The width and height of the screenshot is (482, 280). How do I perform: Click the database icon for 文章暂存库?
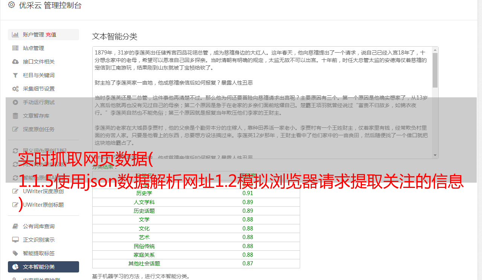click(15, 116)
